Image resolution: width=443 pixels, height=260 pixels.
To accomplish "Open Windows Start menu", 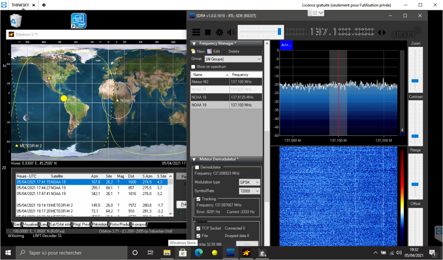I will coord(8,252).
